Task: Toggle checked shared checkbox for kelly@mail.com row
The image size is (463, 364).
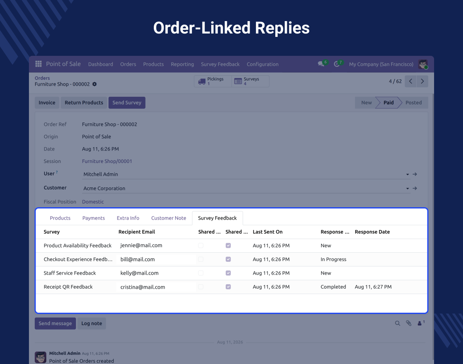Action: (228, 273)
